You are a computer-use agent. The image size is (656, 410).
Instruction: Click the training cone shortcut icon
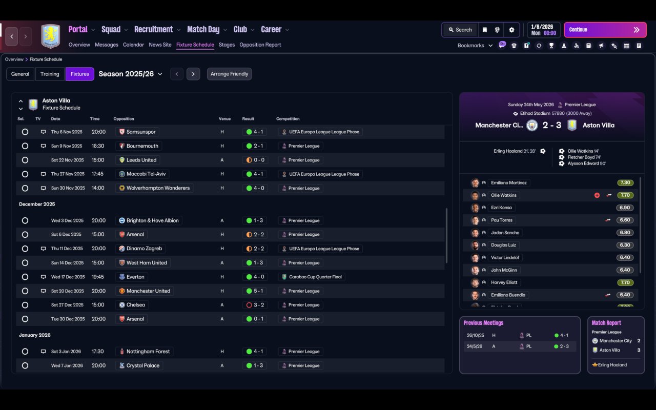(x=564, y=46)
